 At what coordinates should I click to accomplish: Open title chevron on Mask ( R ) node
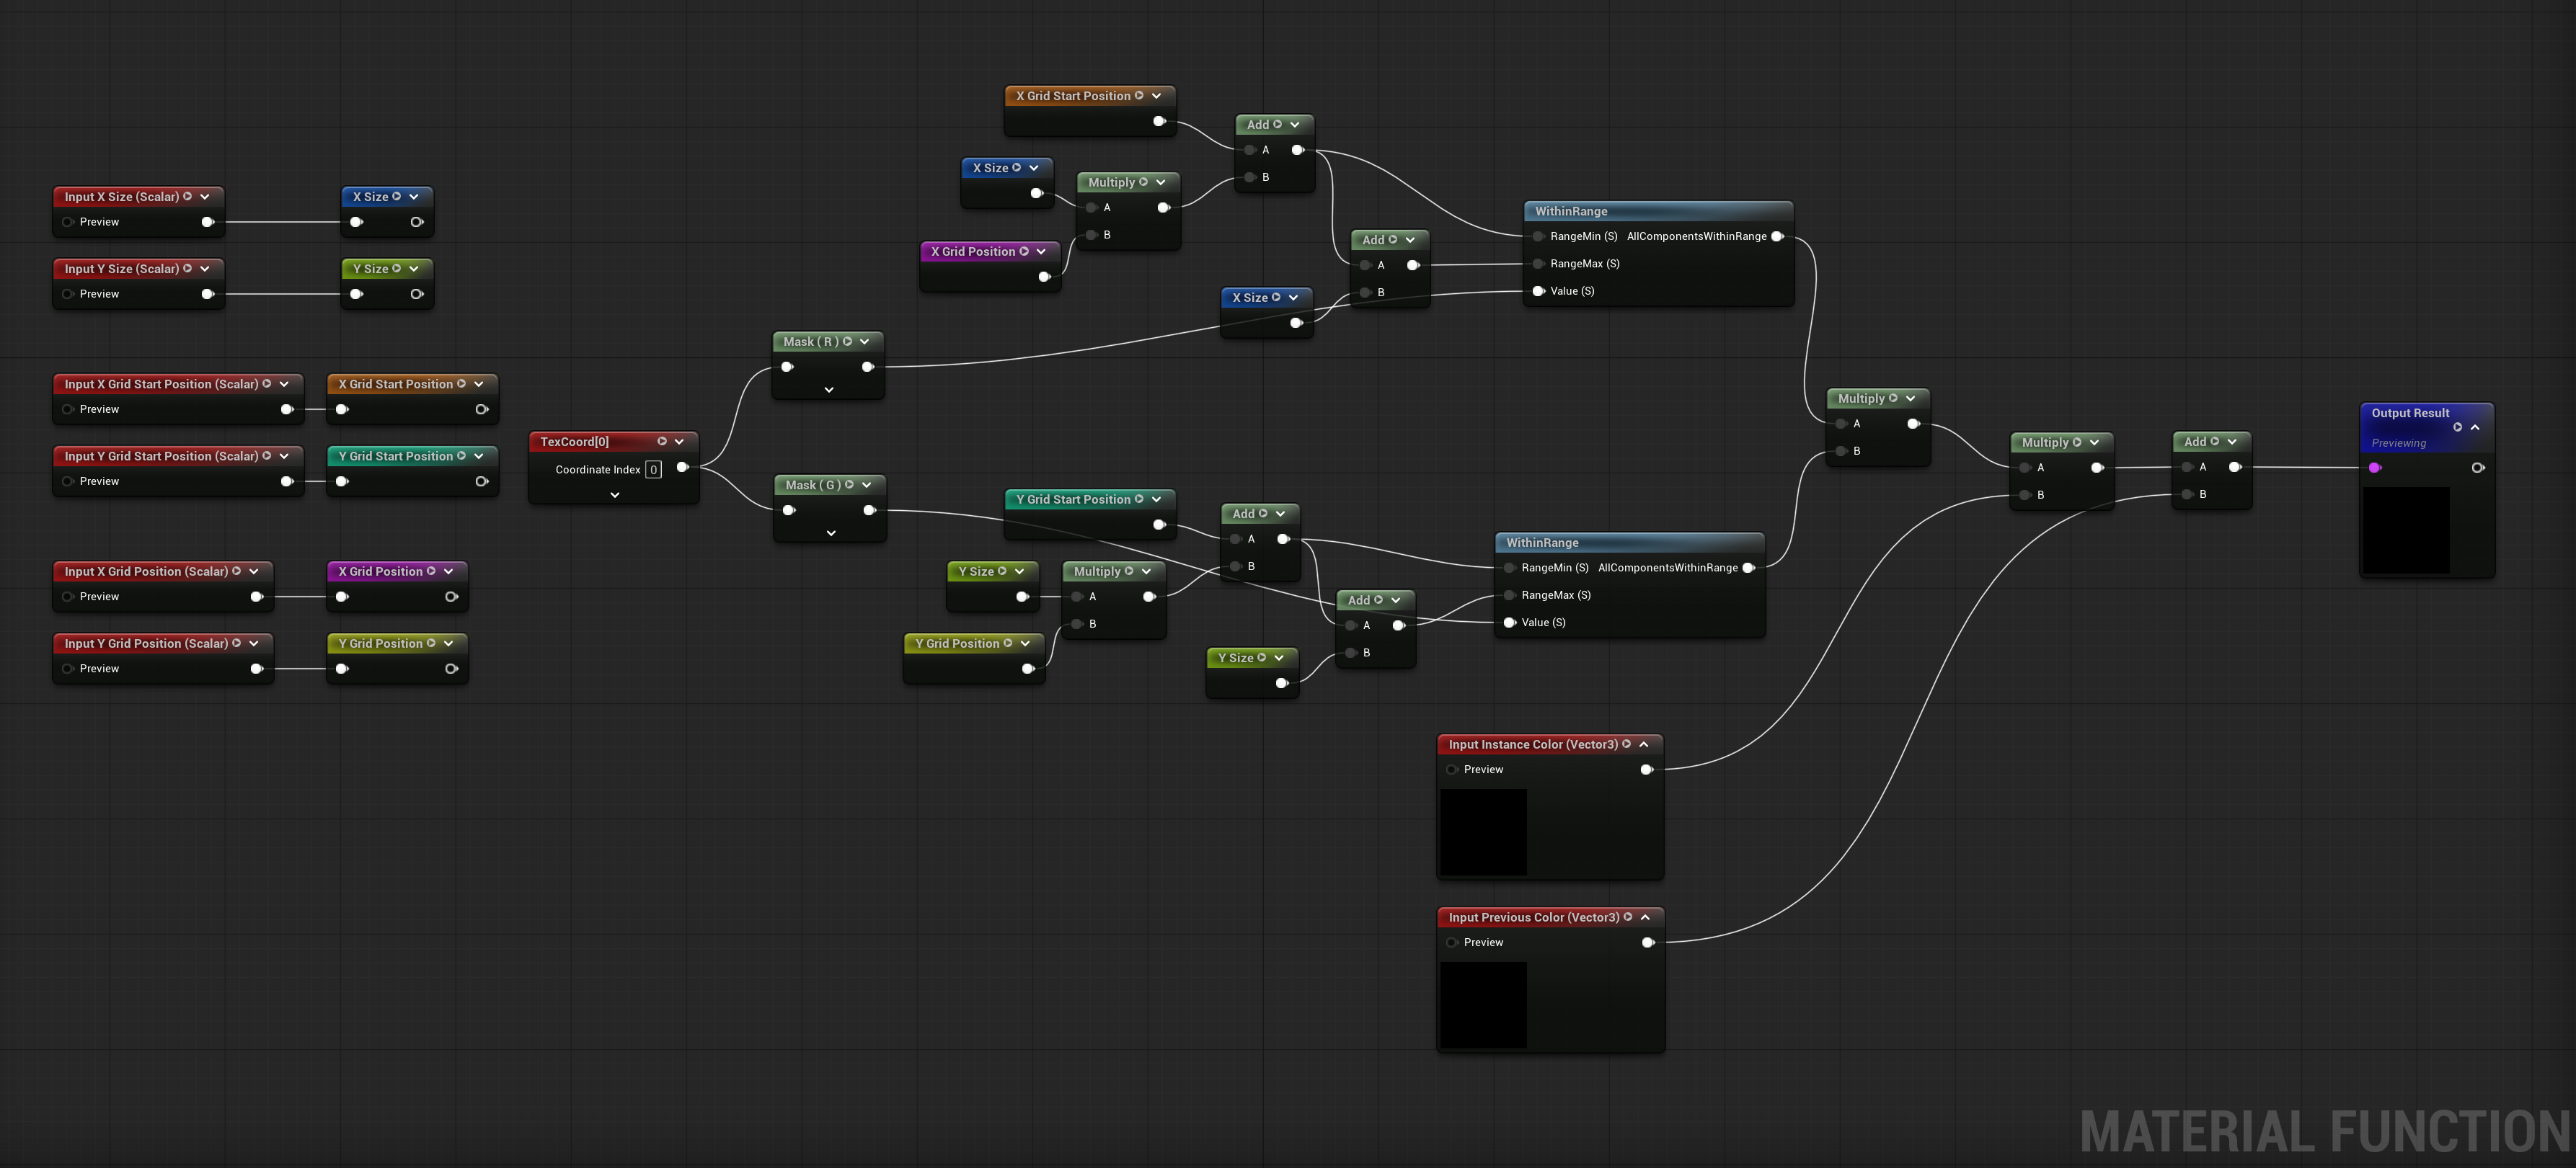pyautogui.click(x=864, y=342)
